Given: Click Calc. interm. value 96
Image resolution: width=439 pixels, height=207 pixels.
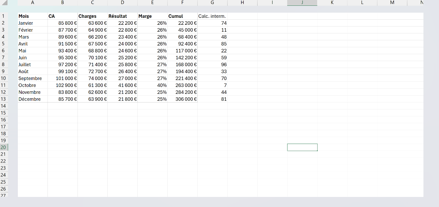Looking at the screenshot, I should pyautogui.click(x=212, y=64).
